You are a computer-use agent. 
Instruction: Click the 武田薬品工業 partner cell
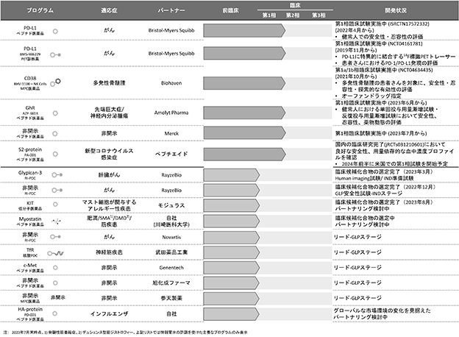click(x=171, y=252)
